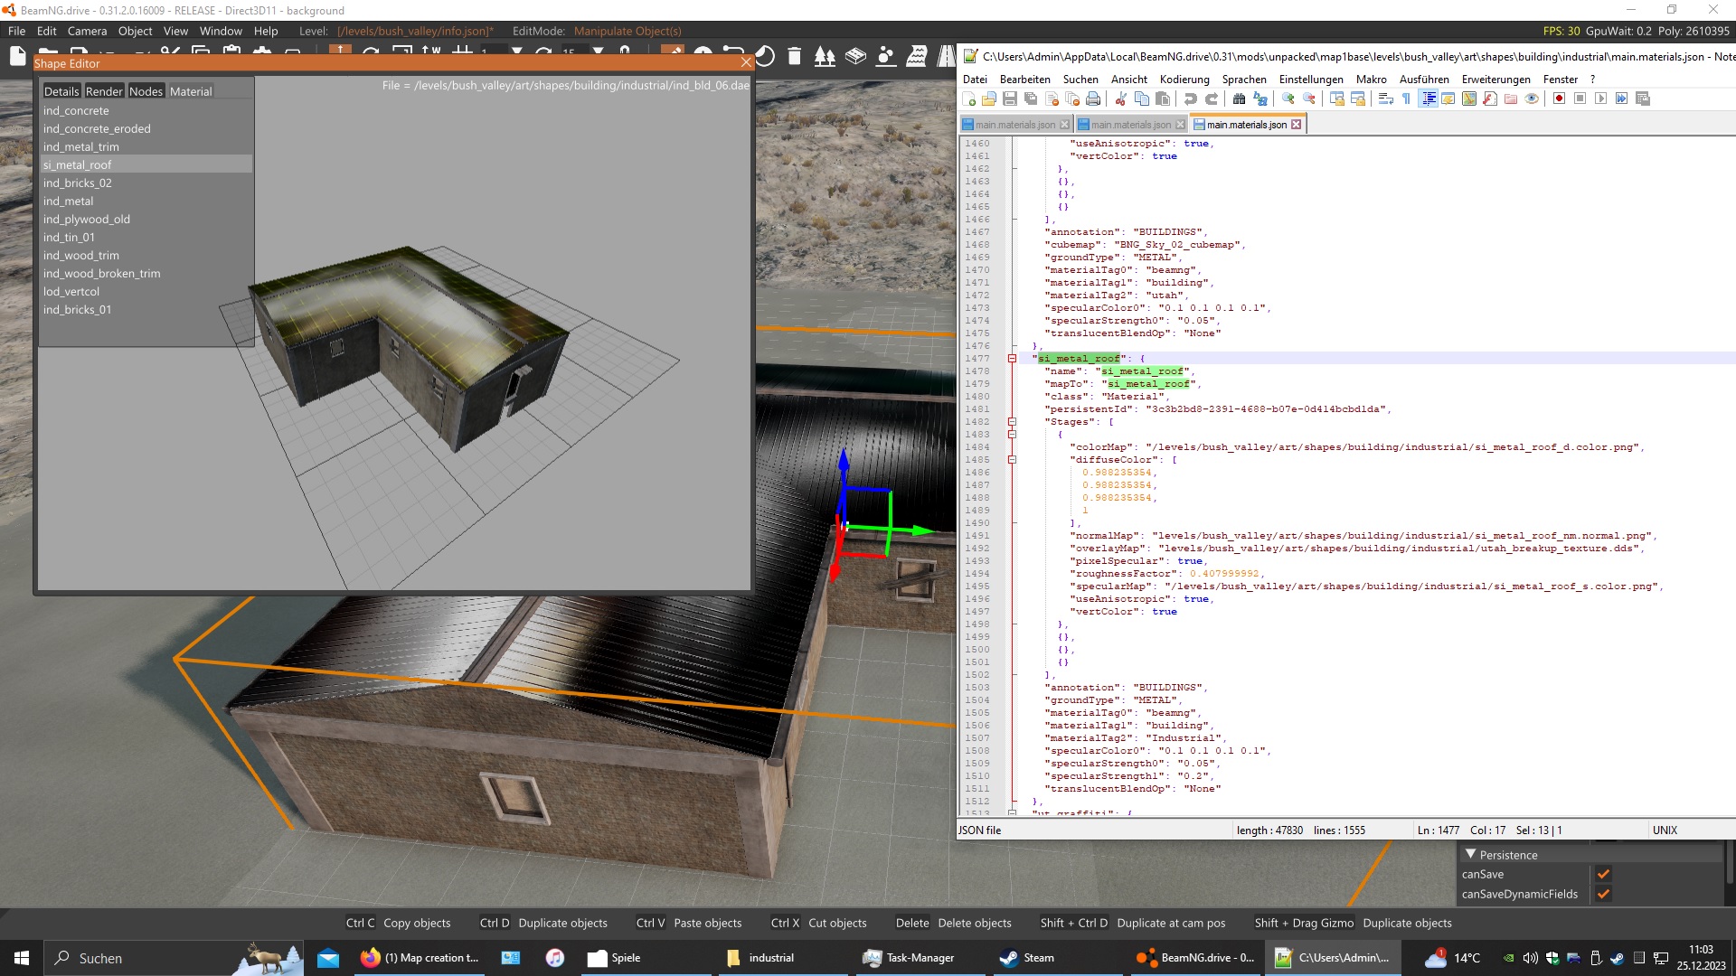
Task: Click the Notepad++ save file icon
Action: [1010, 99]
